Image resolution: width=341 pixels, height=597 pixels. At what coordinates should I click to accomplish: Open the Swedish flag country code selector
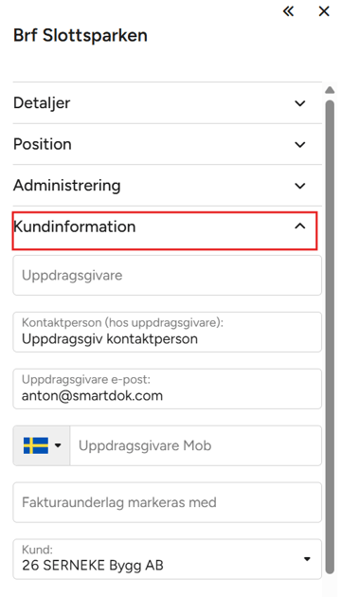pyautogui.click(x=42, y=445)
